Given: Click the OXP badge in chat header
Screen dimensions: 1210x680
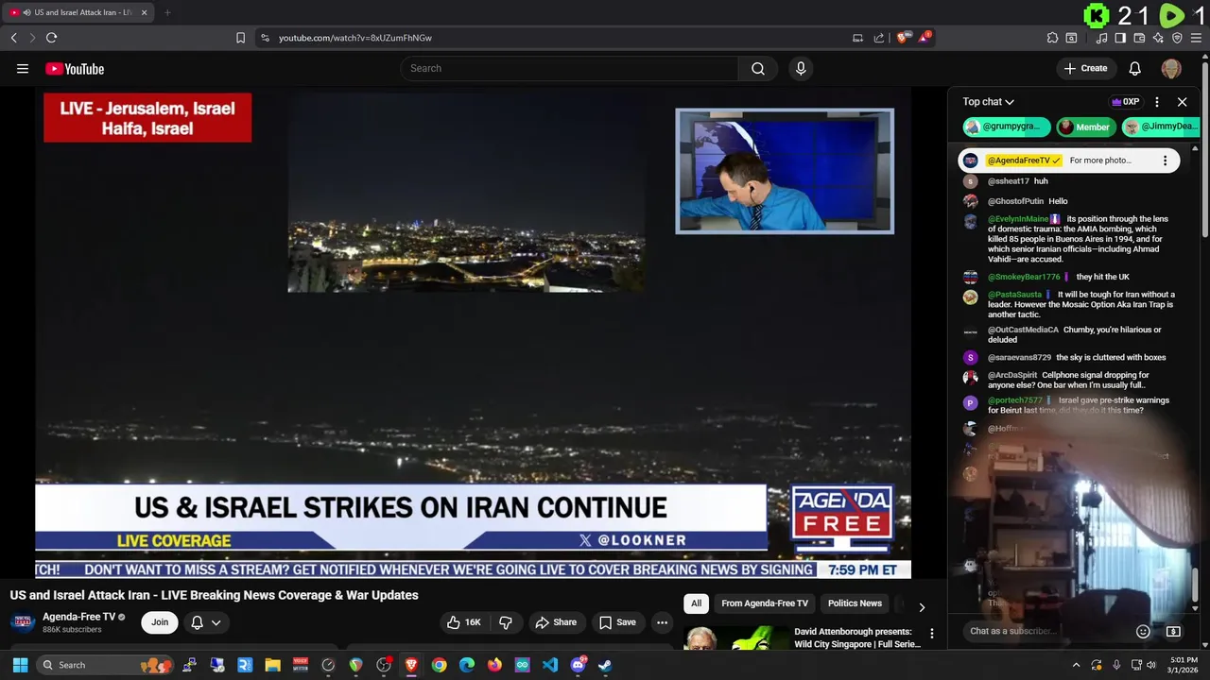Looking at the screenshot, I should coord(1126,102).
